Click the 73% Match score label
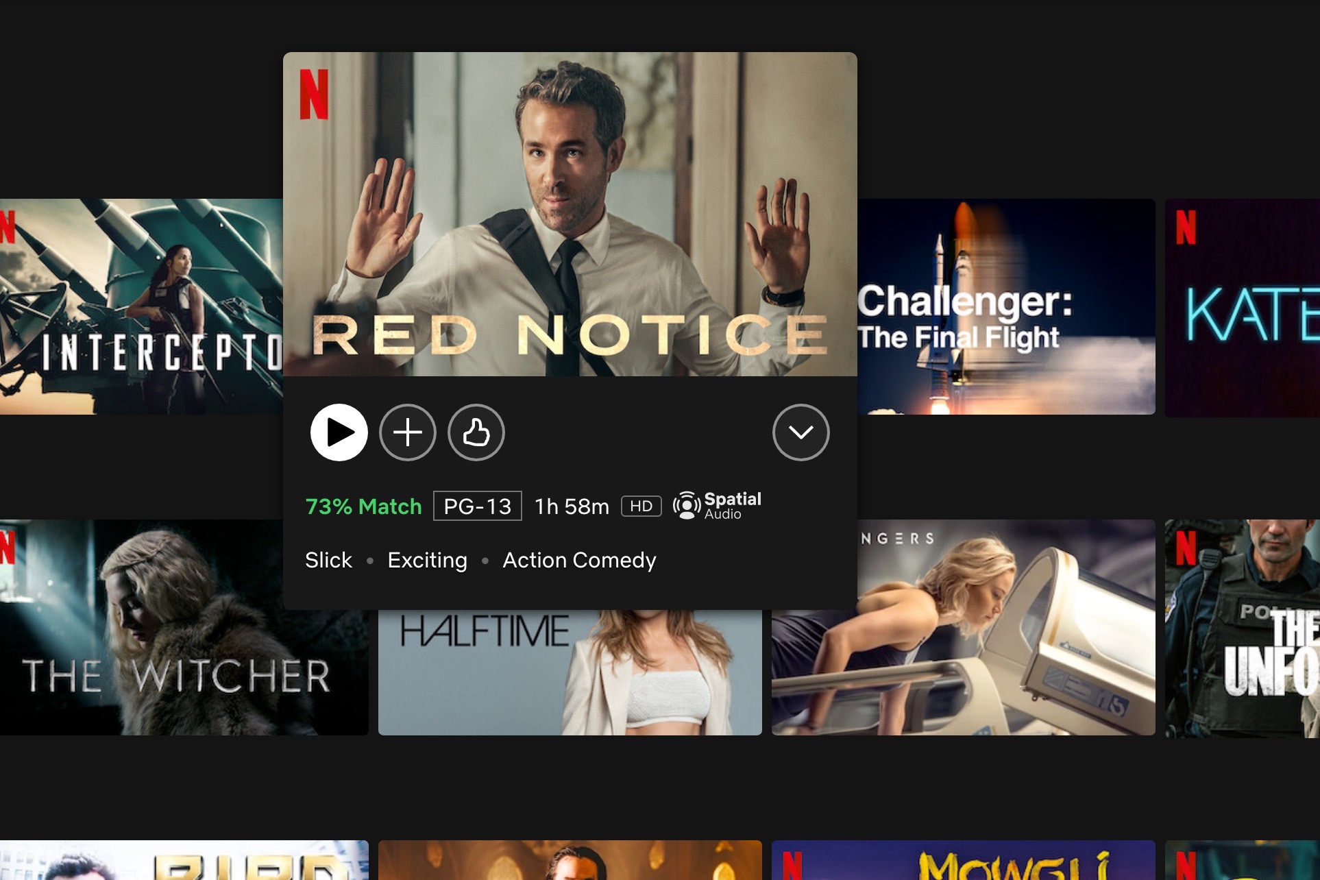This screenshot has width=1320, height=880. (x=363, y=506)
